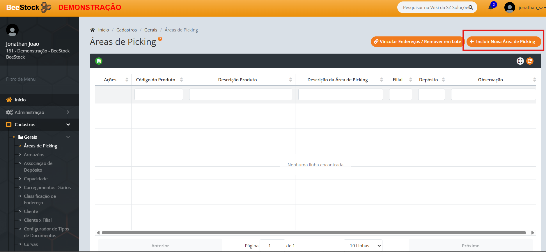Screen dimensions: 546x252
Task: Click the fullscreen expand table icon
Action: pyautogui.click(x=520, y=61)
